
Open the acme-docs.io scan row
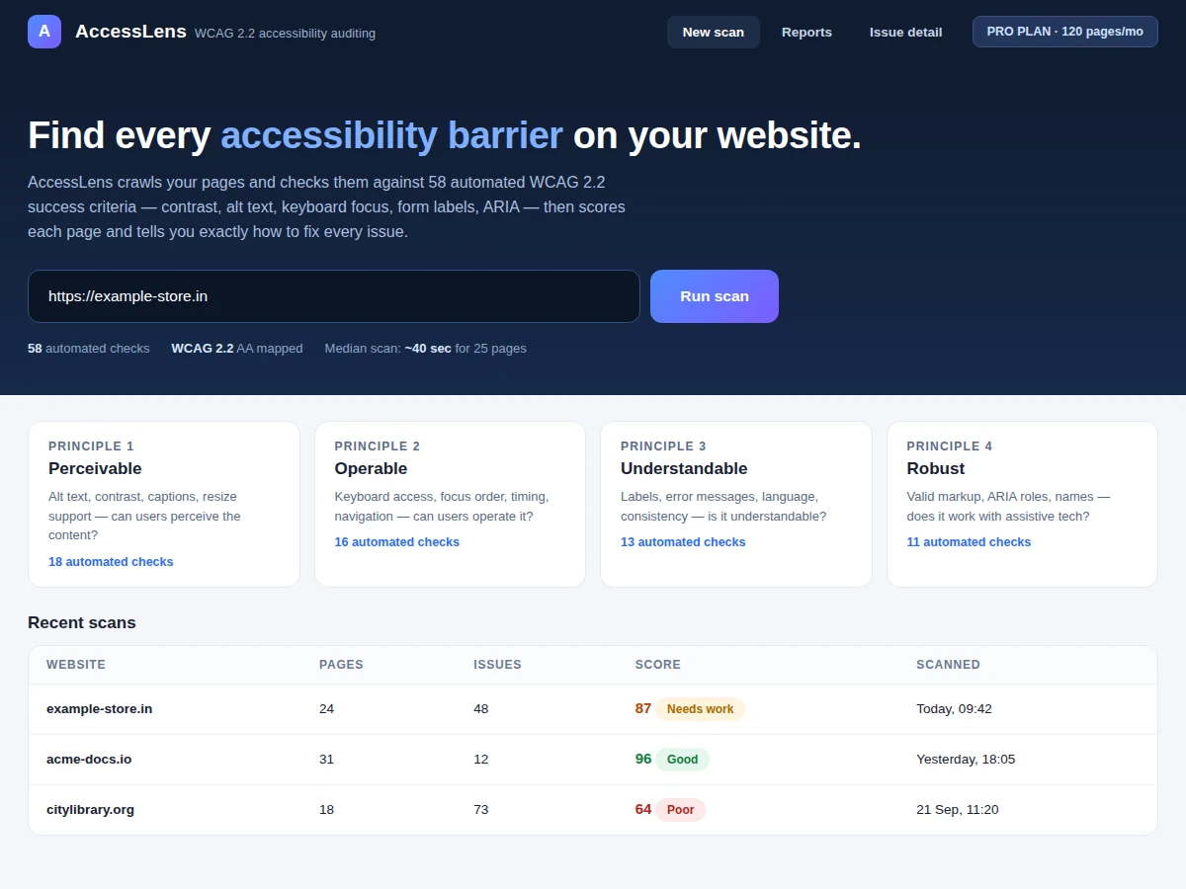pyautogui.click(x=593, y=760)
